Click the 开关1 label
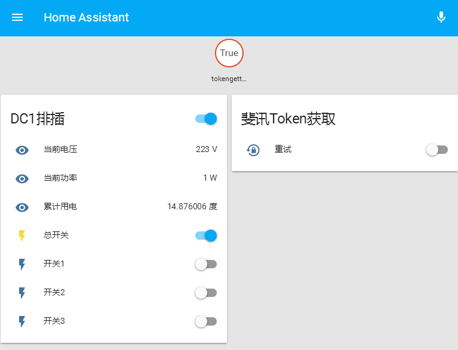The height and width of the screenshot is (350, 458). tap(54, 264)
